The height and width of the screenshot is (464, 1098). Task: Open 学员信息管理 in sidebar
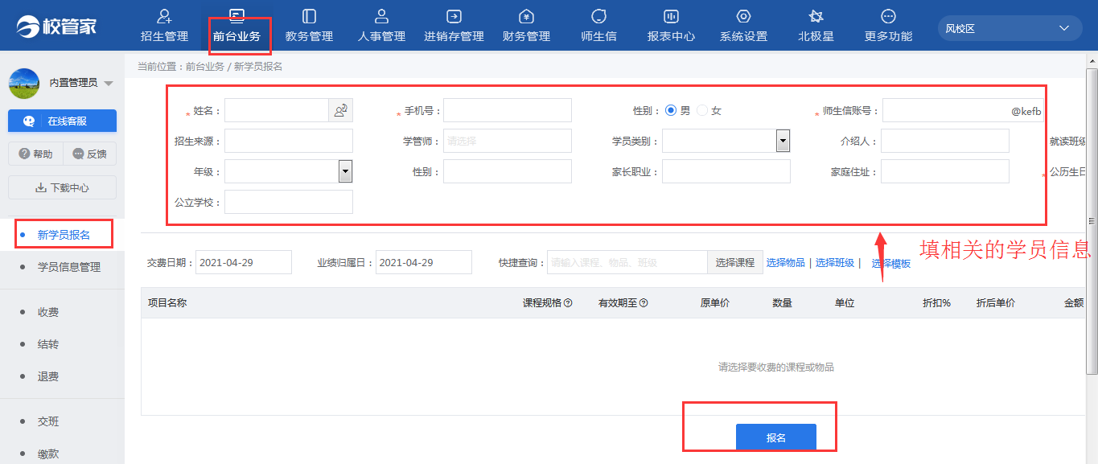[69, 267]
